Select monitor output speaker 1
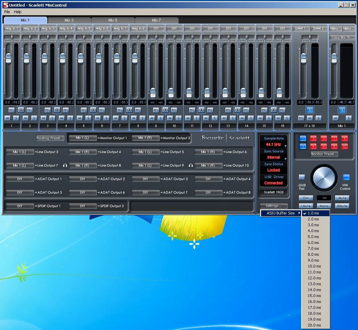The image size is (358, 330). 302,139
